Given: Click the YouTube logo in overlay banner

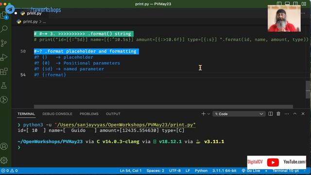Looking at the screenshot, I should [x=273, y=162].
